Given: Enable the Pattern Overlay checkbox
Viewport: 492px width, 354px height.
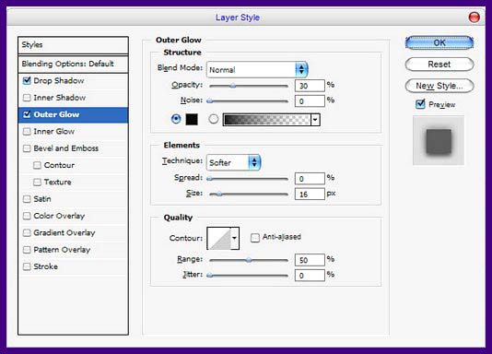Looking at the screenshot, I should (27, 250).
